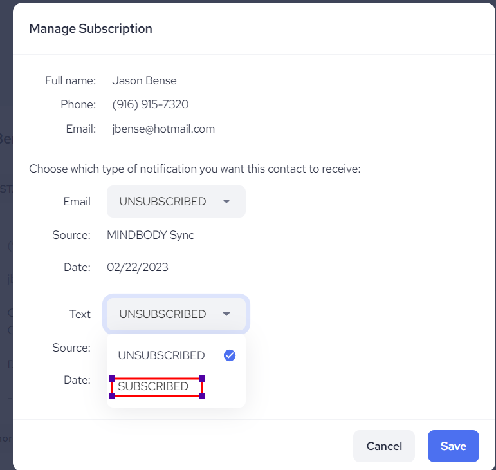Click the Text dropdown caret arrow
The height and width of the screenshot is (470, 496).
tap(226, 314)
